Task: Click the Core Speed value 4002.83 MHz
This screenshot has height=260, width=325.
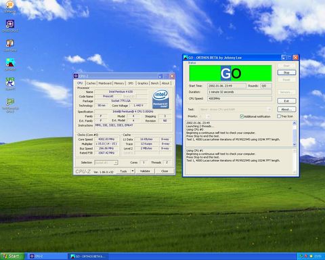Action: coord(106,139)
